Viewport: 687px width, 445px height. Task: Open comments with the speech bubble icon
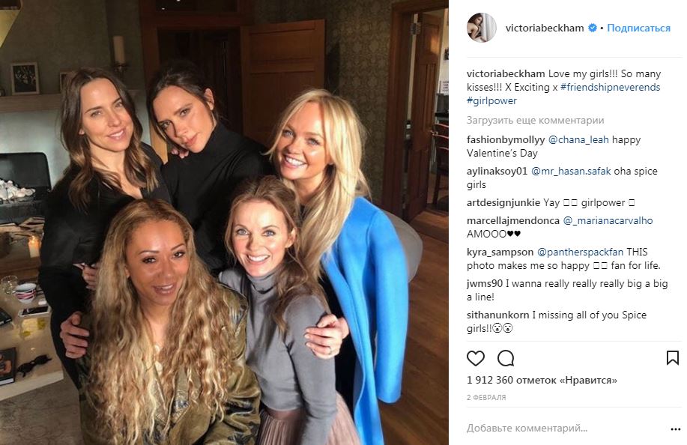[506, 358]
